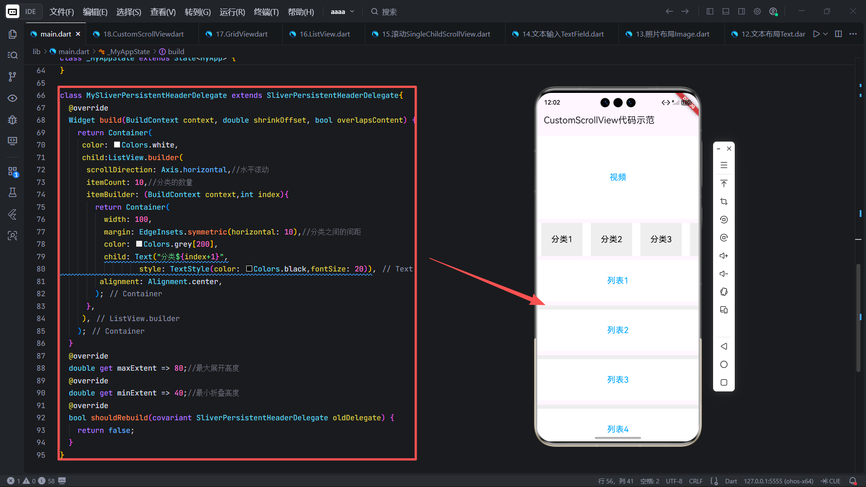Click the 分类2 category item in emulator

pos(611,239)
